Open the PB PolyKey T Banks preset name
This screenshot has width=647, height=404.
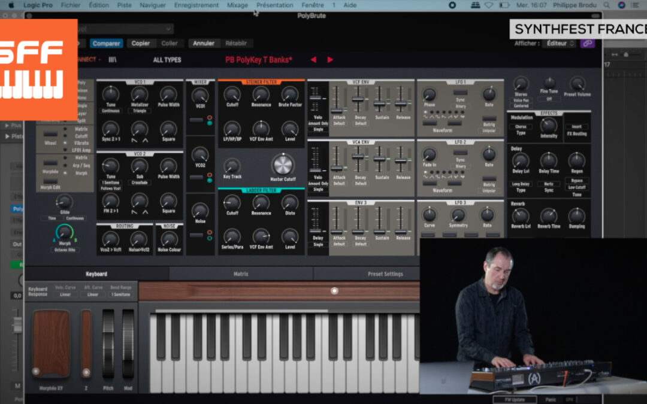(x=259, y=60)
